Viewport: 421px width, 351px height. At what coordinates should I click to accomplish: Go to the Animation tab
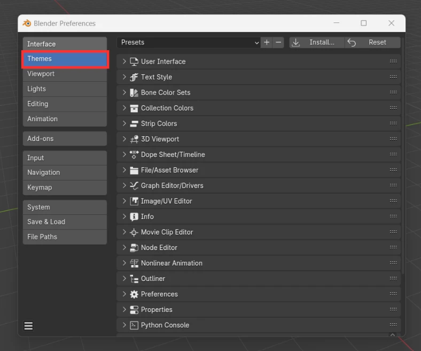coord(65,119)
